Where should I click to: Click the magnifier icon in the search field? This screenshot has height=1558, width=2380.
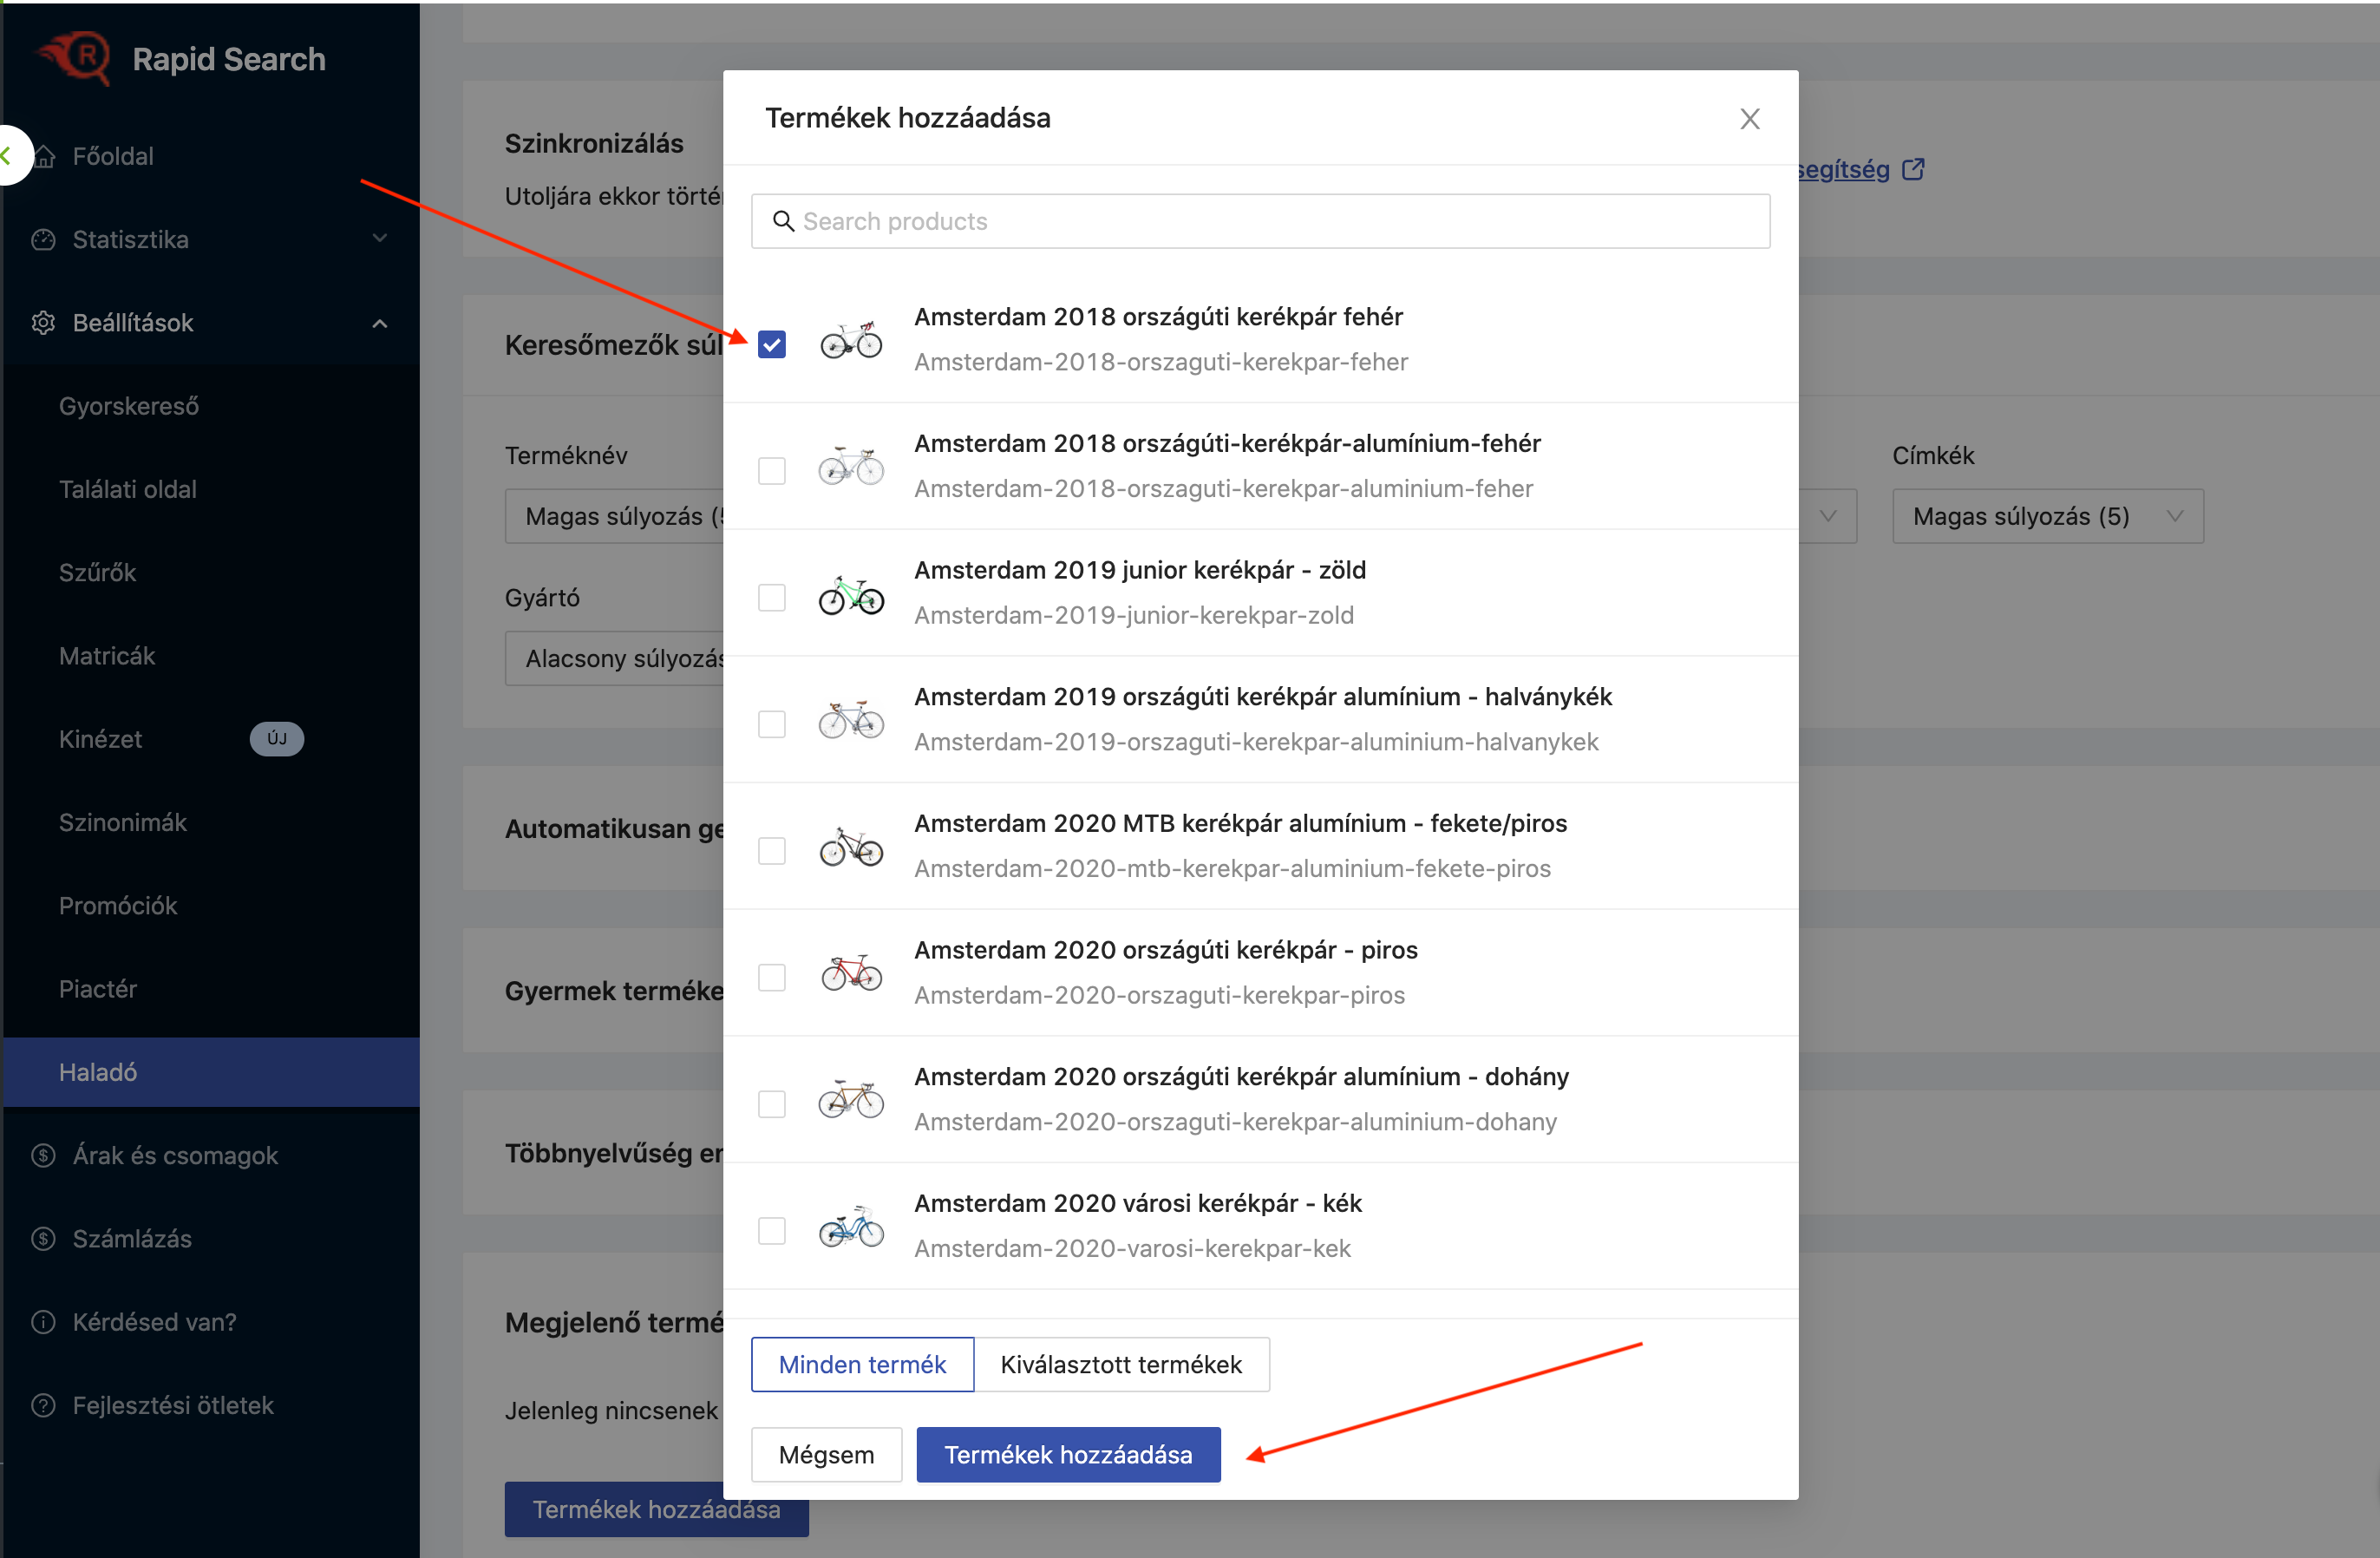point(783,221)
